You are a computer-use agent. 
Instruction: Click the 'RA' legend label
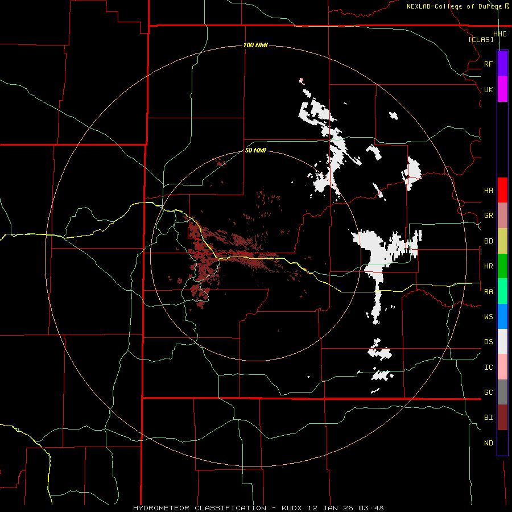(488, 292)
